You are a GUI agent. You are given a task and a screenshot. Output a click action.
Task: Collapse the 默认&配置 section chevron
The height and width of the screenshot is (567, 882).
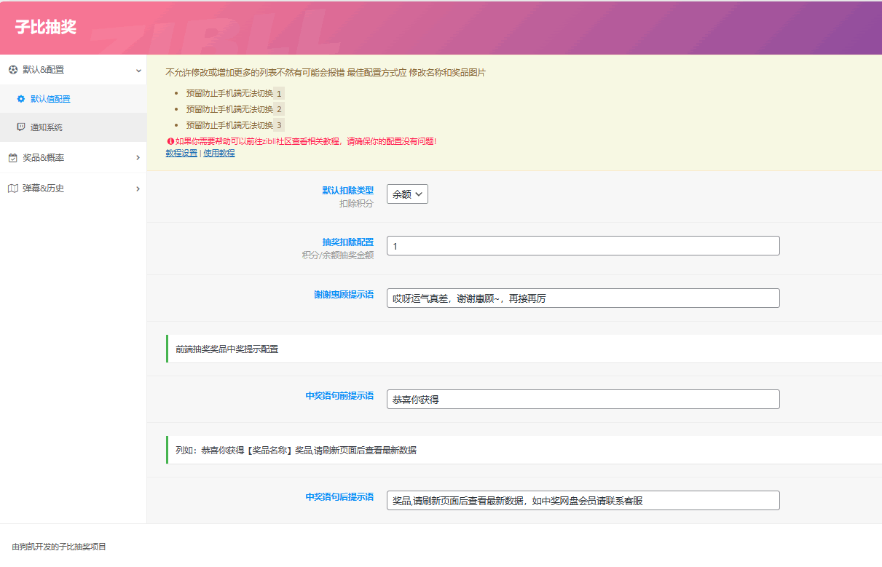pyautogui.click(x=138, y=71)
